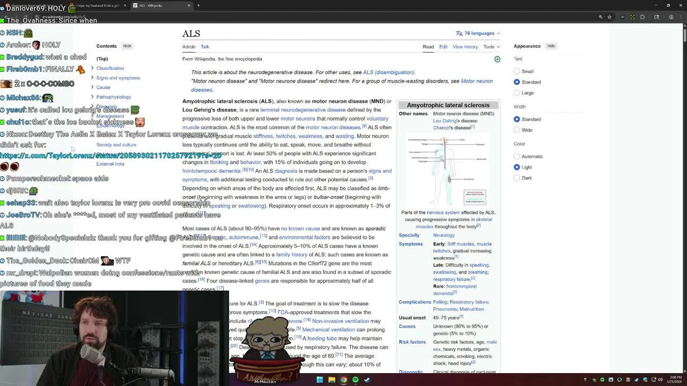Expand the Cause section in Contents

92,87
